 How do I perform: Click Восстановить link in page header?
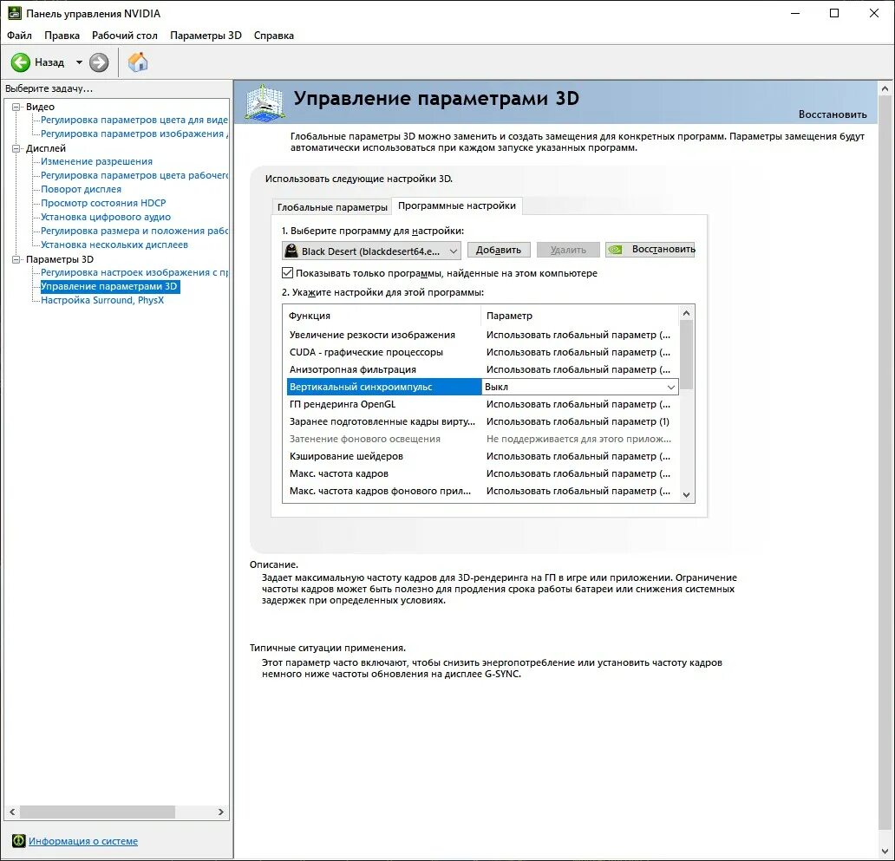coord(833,114)
